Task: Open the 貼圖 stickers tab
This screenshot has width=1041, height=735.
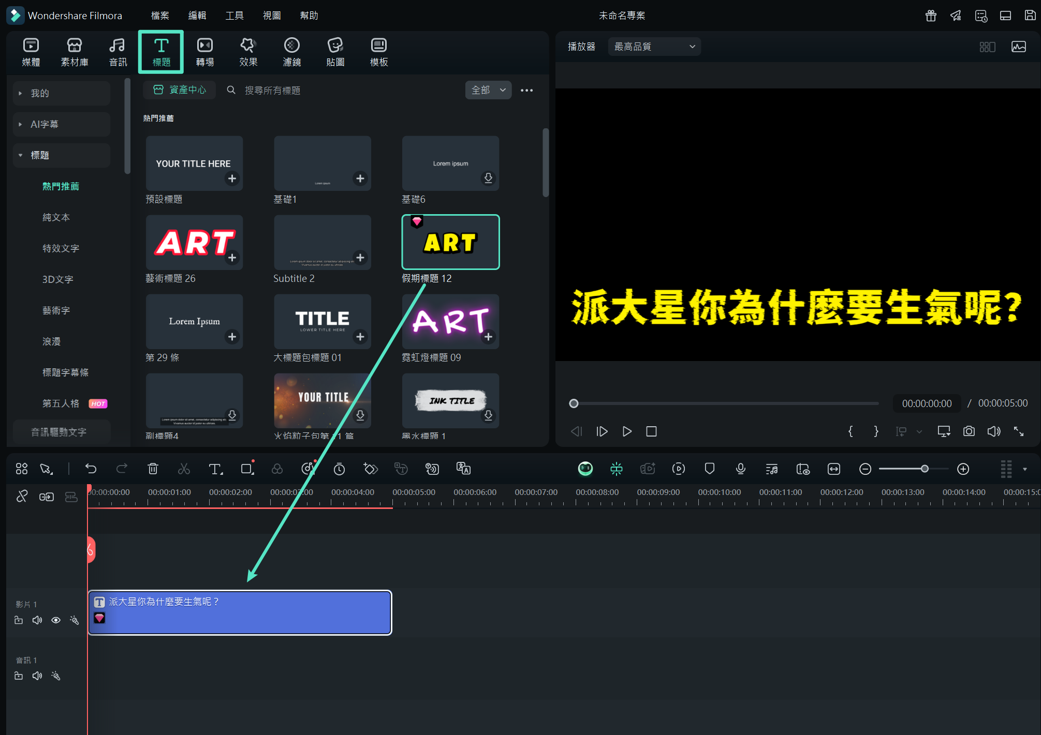Action: (x=335, y=52)
